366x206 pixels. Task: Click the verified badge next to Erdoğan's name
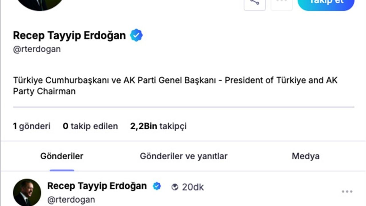[136, 35]
